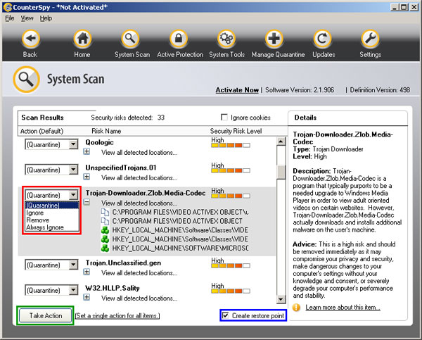Open the Help menu

(x=46, y=18)
